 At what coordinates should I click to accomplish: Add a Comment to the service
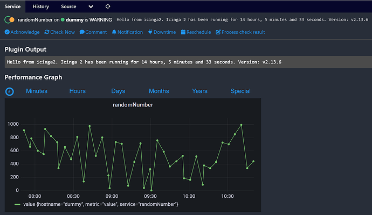click(93, 32)
